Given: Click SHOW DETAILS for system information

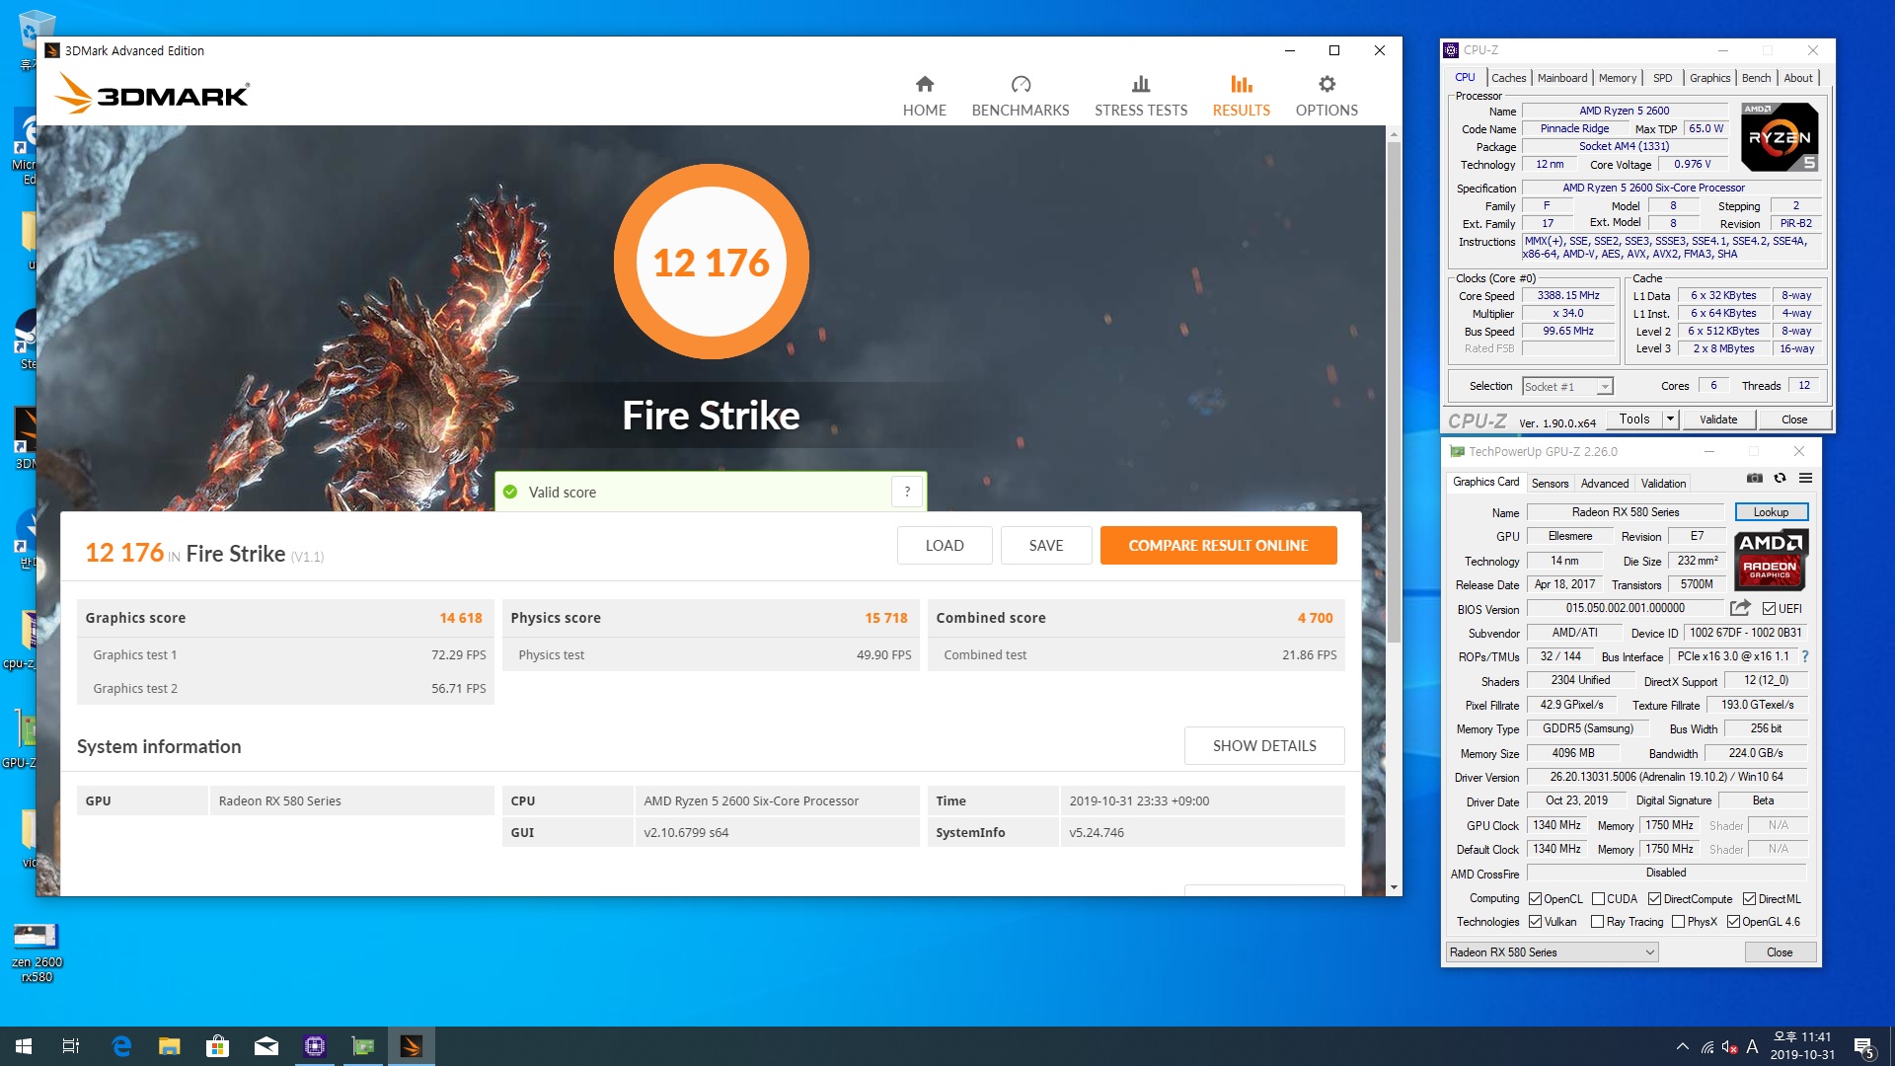Looking at the screenshot, I should 1264,746.
